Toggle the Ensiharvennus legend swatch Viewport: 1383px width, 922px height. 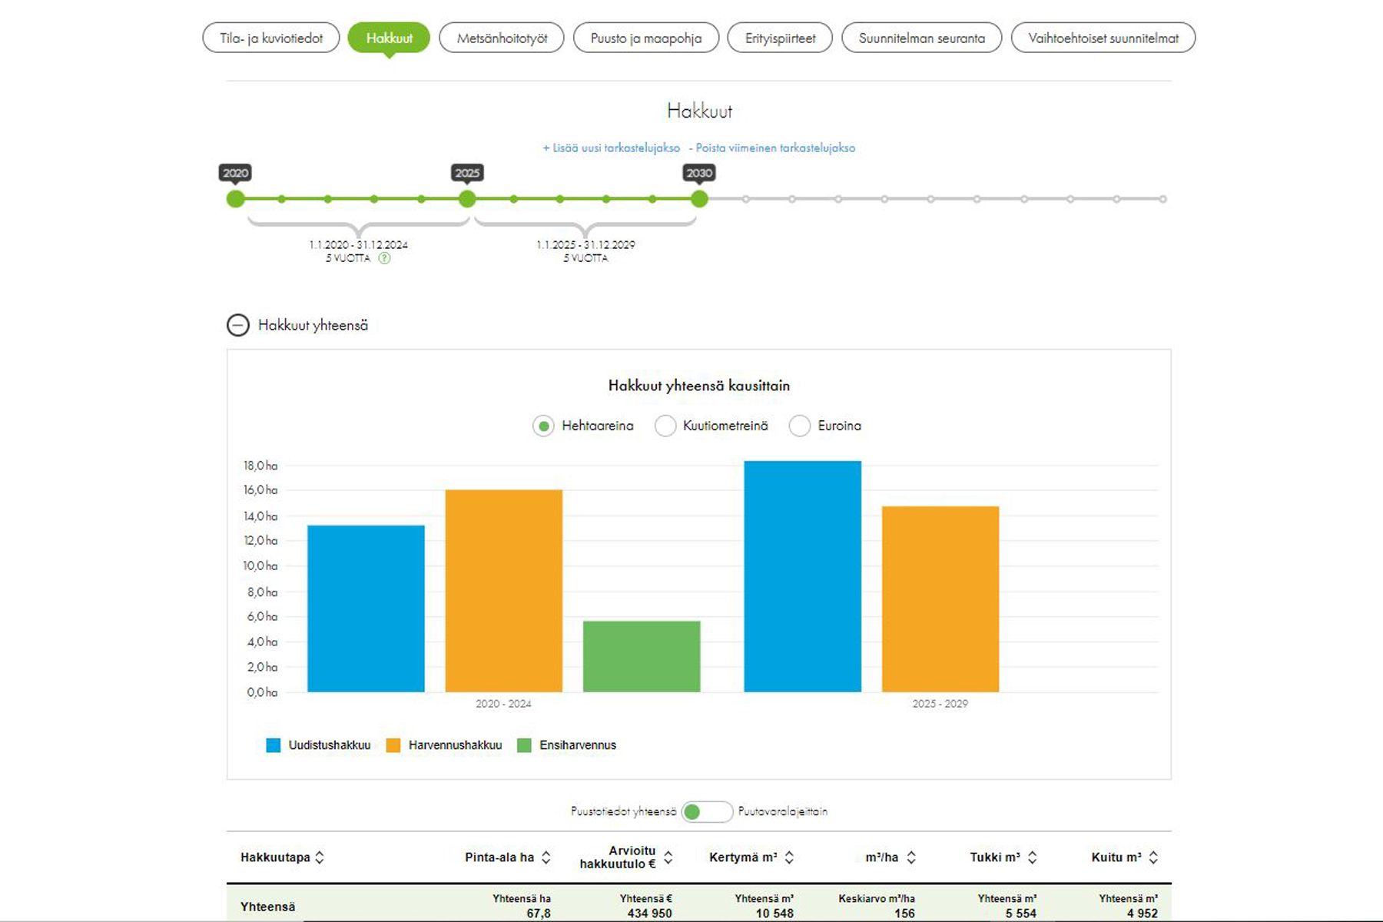click(525, 745)
